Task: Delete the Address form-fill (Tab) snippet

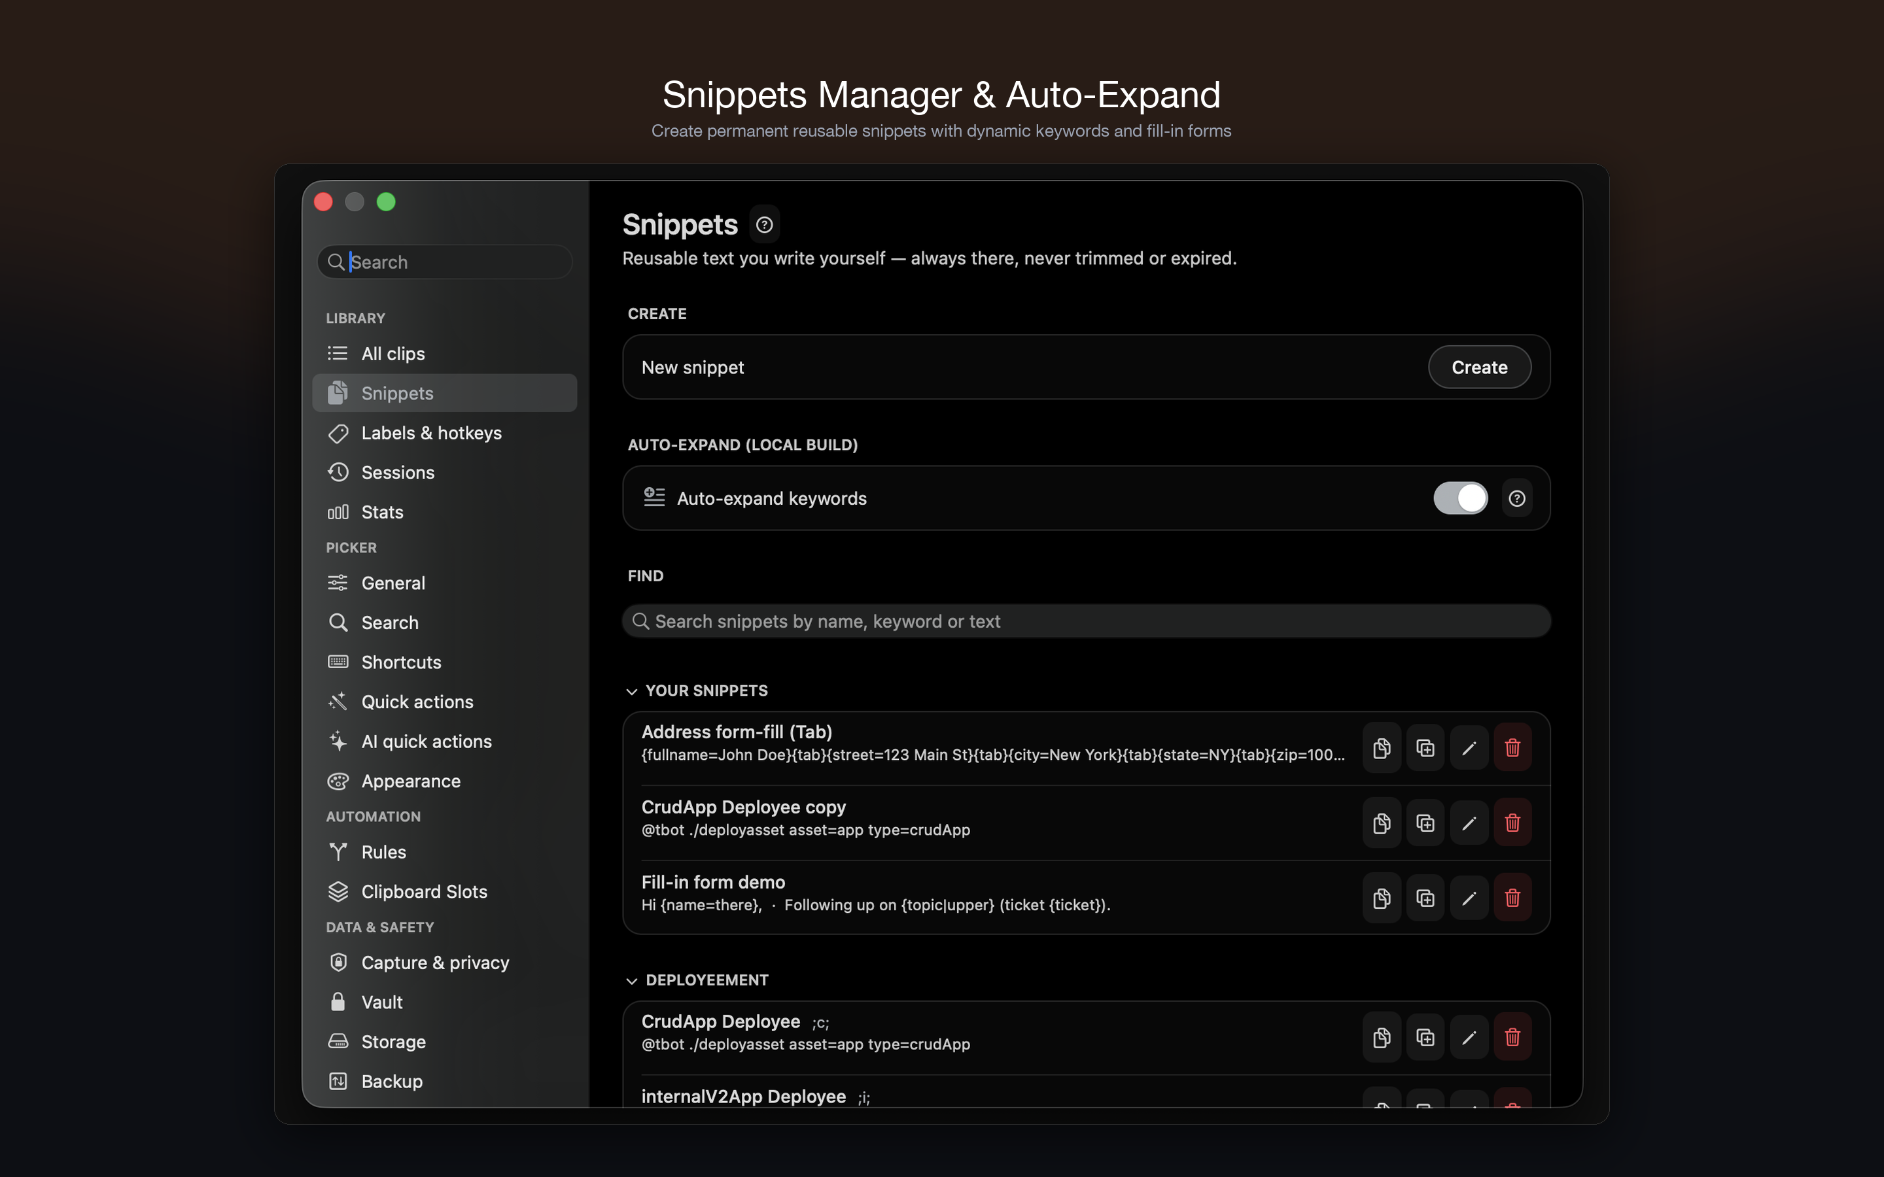Action: coord(1512,748)
